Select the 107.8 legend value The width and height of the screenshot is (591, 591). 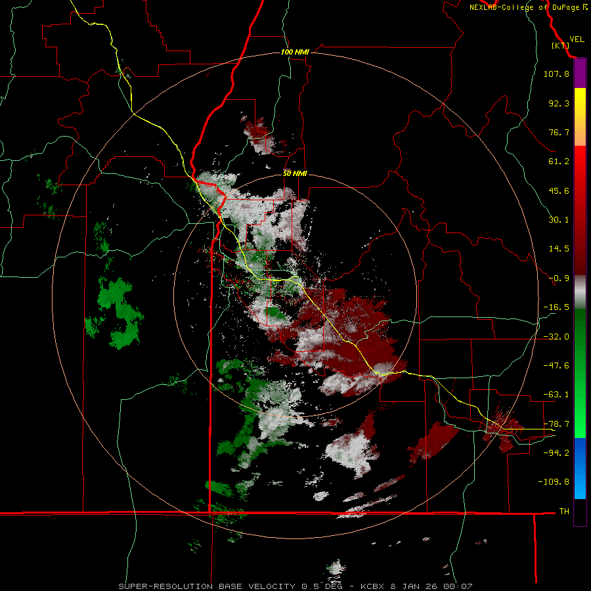[556, 74]
